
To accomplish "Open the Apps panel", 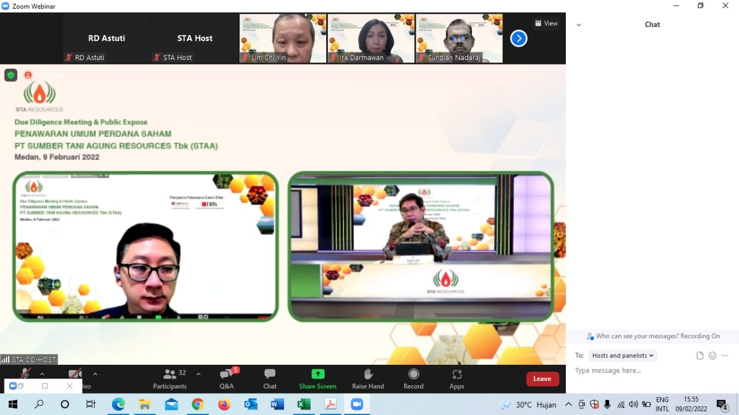I will point(457,378).
